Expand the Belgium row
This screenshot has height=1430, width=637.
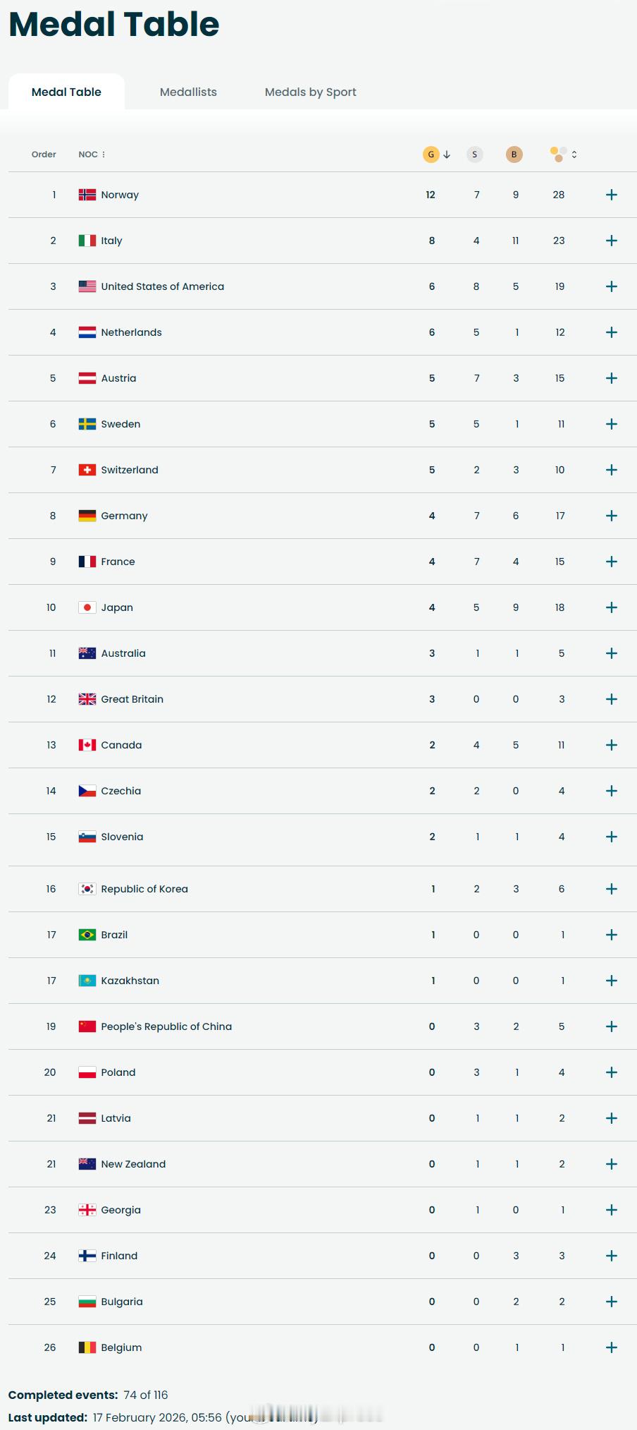tap(612, 1347)
